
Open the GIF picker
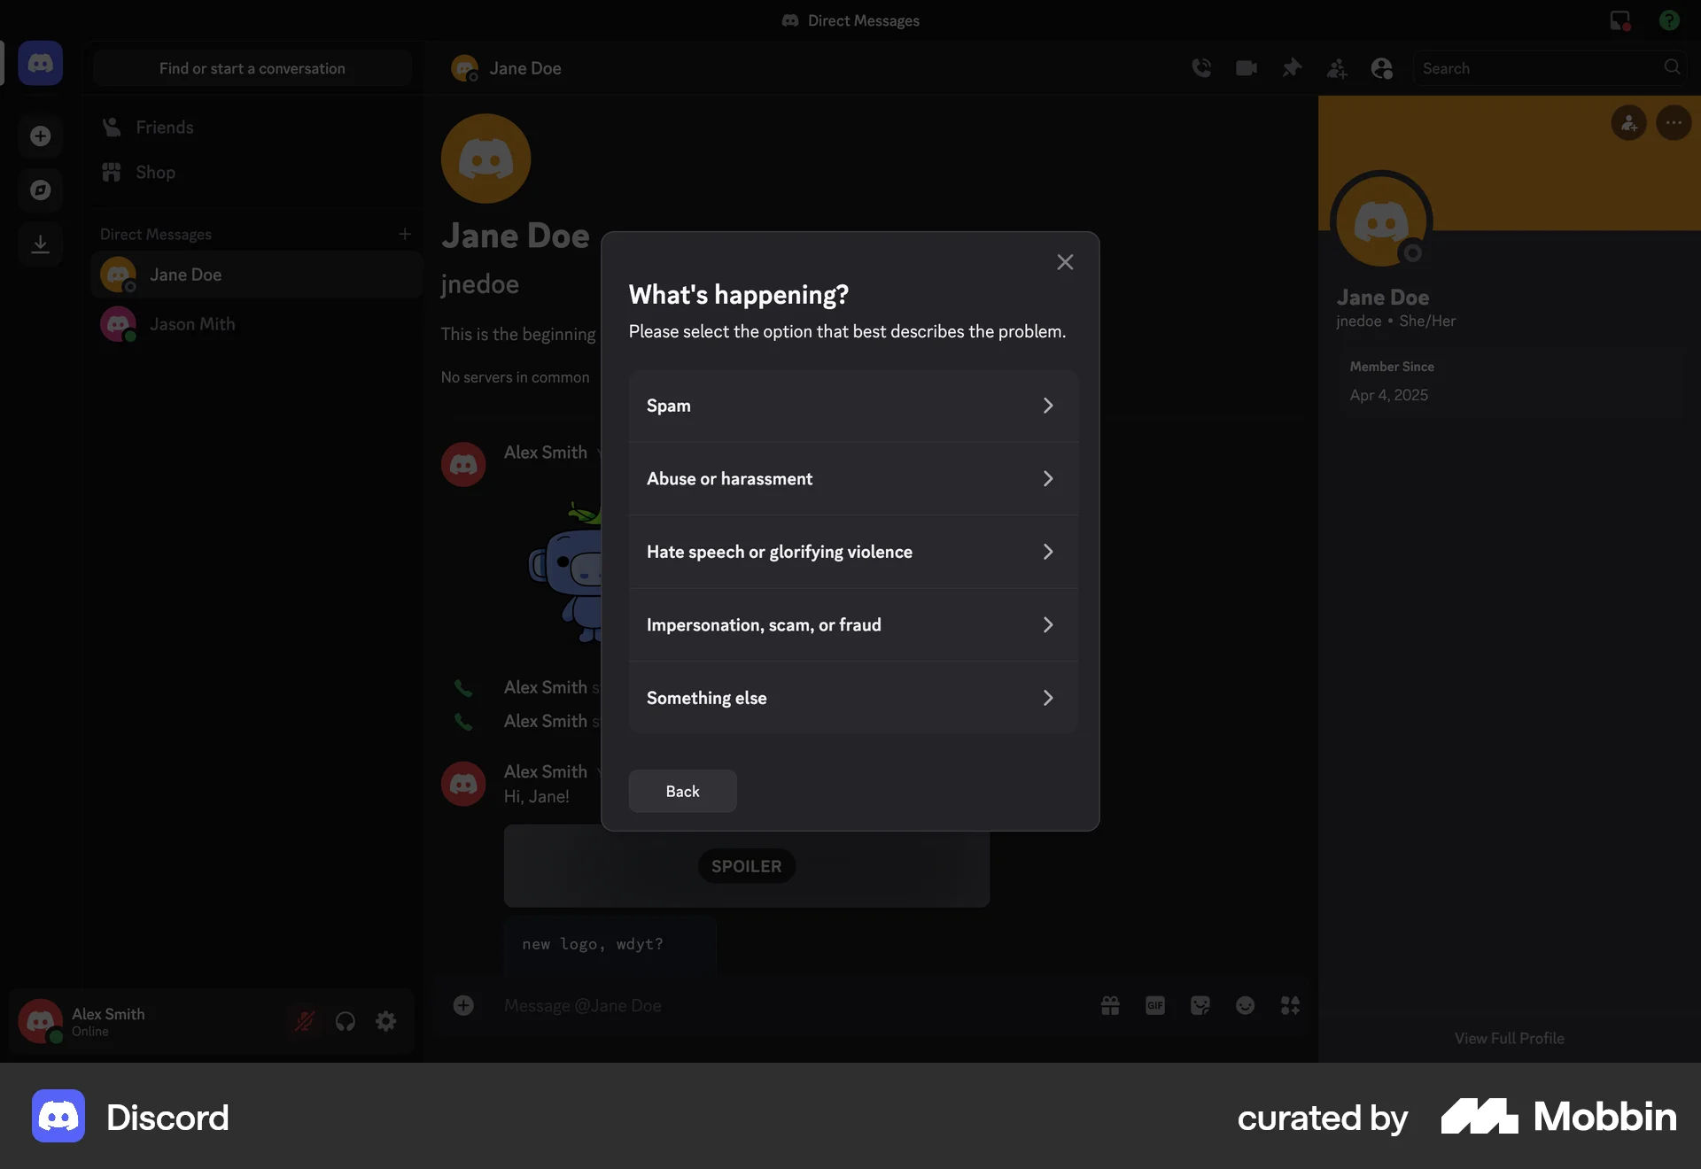click(1155, 1006)
